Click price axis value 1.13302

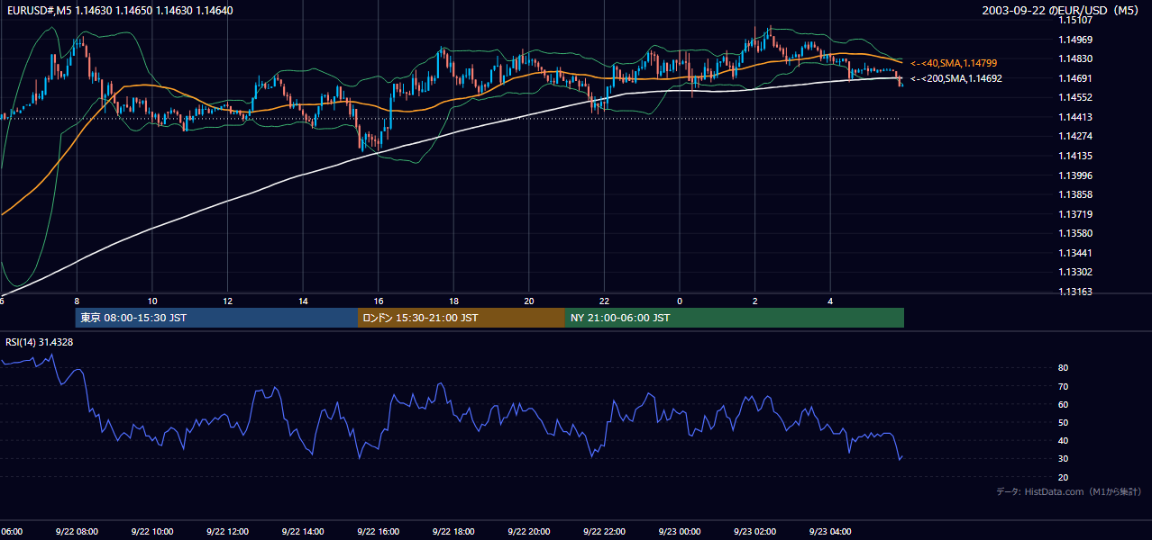coord(1076,272)
